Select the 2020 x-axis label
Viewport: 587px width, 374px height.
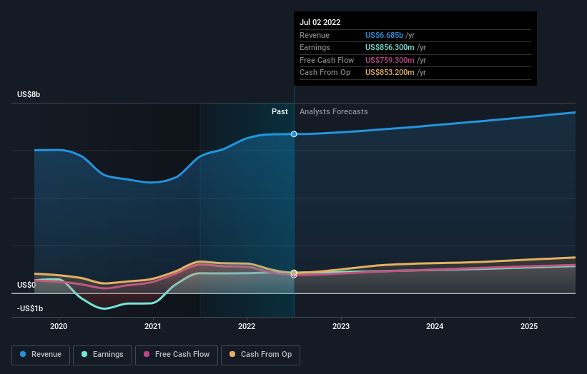[59, 326]
